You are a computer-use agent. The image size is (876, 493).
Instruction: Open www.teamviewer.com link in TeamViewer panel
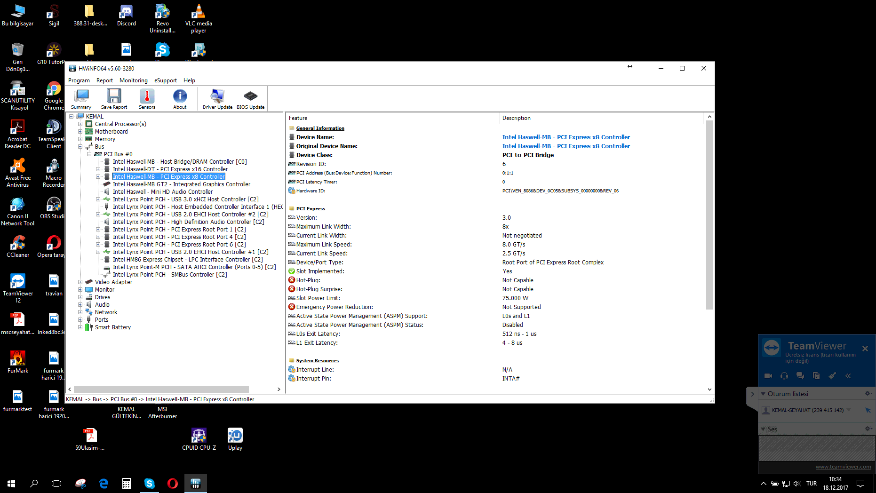click(x=843, y=467)
